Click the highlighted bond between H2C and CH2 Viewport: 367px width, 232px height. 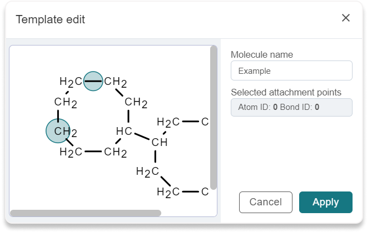click(93, 81)
